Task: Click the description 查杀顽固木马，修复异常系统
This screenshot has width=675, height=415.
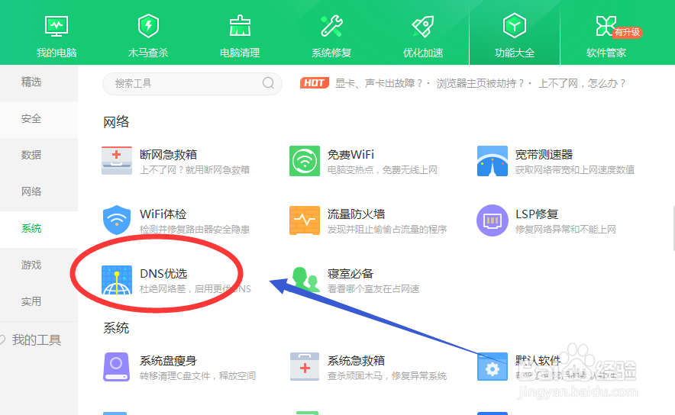Action: 387,376
